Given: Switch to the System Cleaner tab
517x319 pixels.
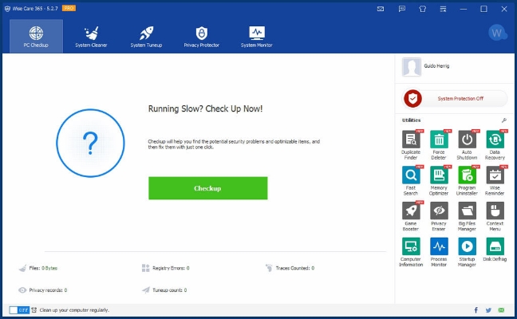Looking at the screenshot, I should 91,36.
